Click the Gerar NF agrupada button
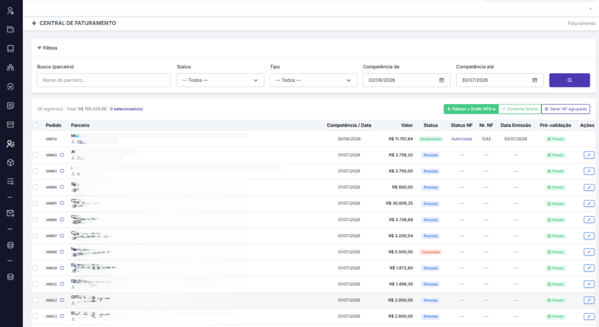This screenshot has height=327, width=599. [x=566, y=109]
